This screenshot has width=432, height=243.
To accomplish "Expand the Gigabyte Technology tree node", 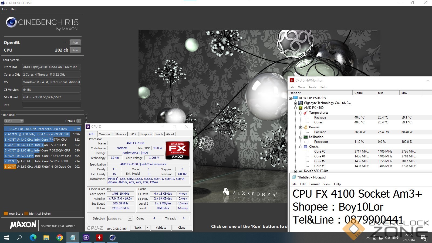I will pos(295,103).
